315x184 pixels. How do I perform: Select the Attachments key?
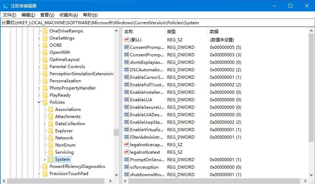[x=68, y=117]
